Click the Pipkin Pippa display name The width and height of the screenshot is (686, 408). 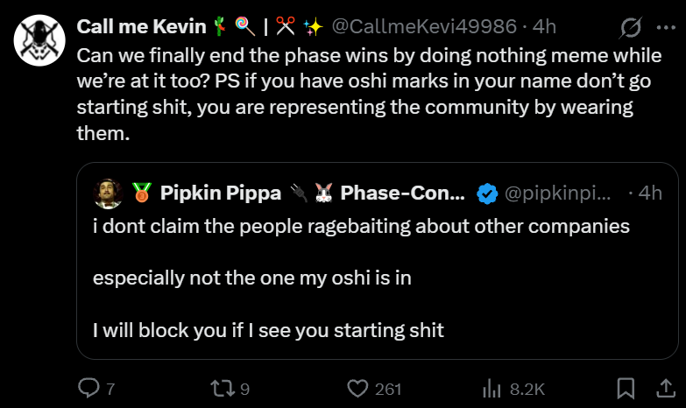[x=221, y=193]
